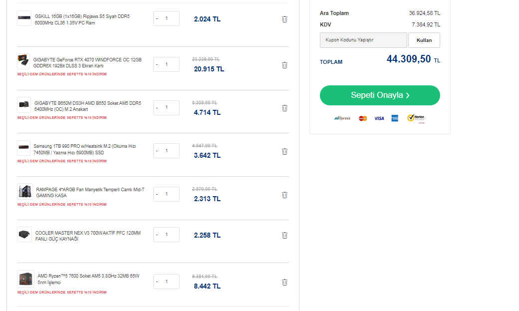Remove the RAMPAGE gaming case from cart
Viewport: 519px width, 311px height.
coord(284,195)
